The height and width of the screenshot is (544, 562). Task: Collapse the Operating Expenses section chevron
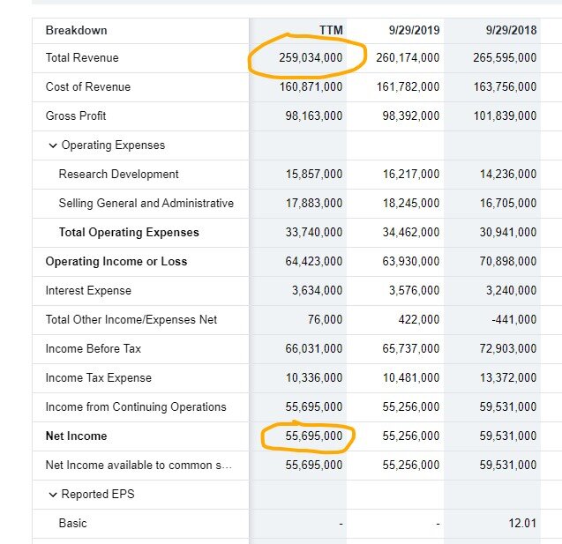pos(53,145)
